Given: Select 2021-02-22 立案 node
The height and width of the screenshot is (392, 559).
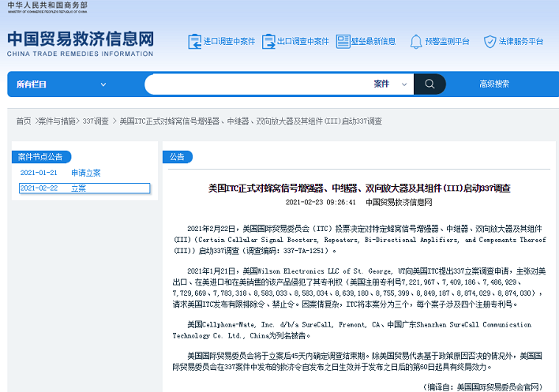Looking at the screenshot, I should click(84, 189).
